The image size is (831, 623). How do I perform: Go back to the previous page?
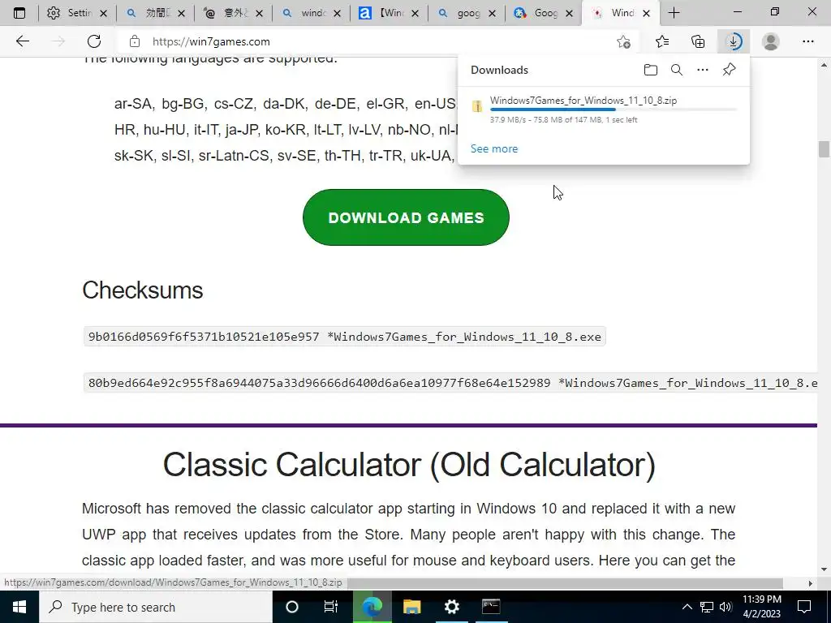pyautogui.click(x=22, y=41)
